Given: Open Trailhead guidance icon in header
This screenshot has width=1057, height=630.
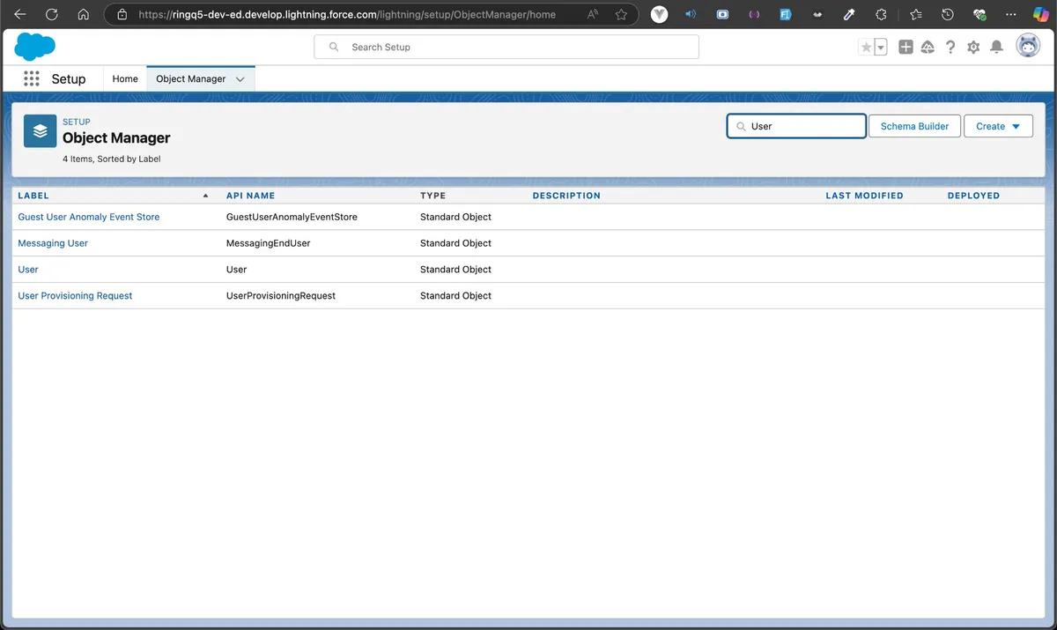Looking at the screenshot, I should [928, 48].
